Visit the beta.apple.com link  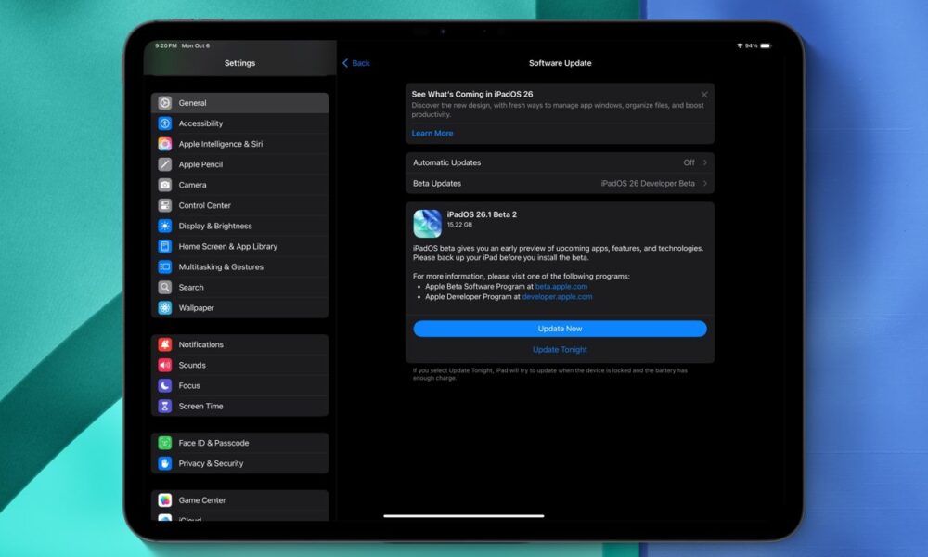pos(561,287)
